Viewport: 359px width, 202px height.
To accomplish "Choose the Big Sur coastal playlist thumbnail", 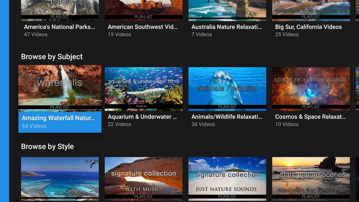I will [311, 10].
